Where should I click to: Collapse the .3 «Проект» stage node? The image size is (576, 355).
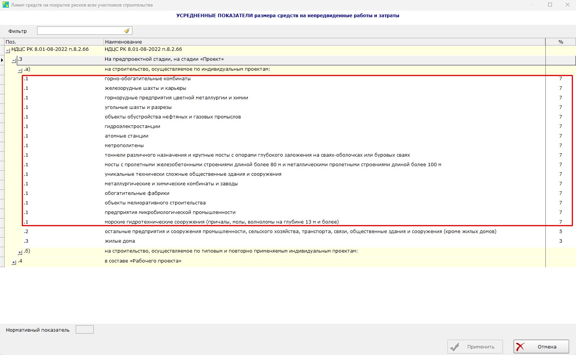[x=13, y=60]
